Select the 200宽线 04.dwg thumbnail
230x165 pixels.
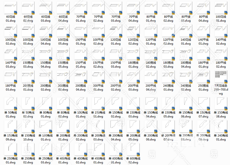81,77
